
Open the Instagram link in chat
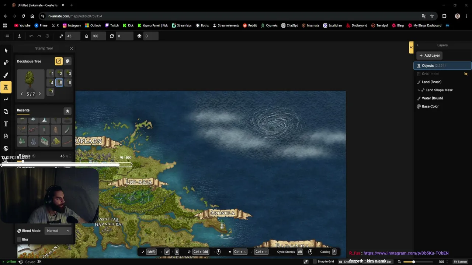coord(406,253)
